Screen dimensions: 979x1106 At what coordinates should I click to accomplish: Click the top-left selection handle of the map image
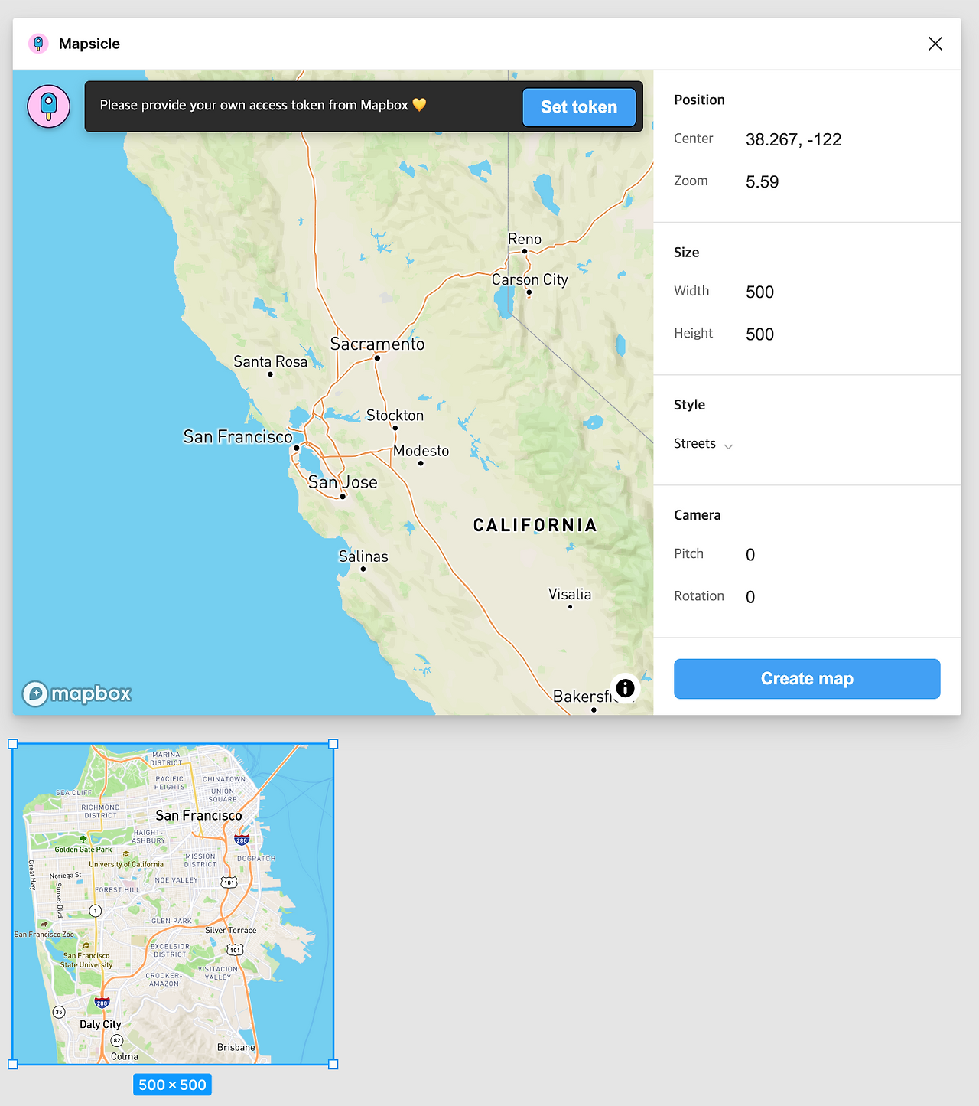(12, 744)
